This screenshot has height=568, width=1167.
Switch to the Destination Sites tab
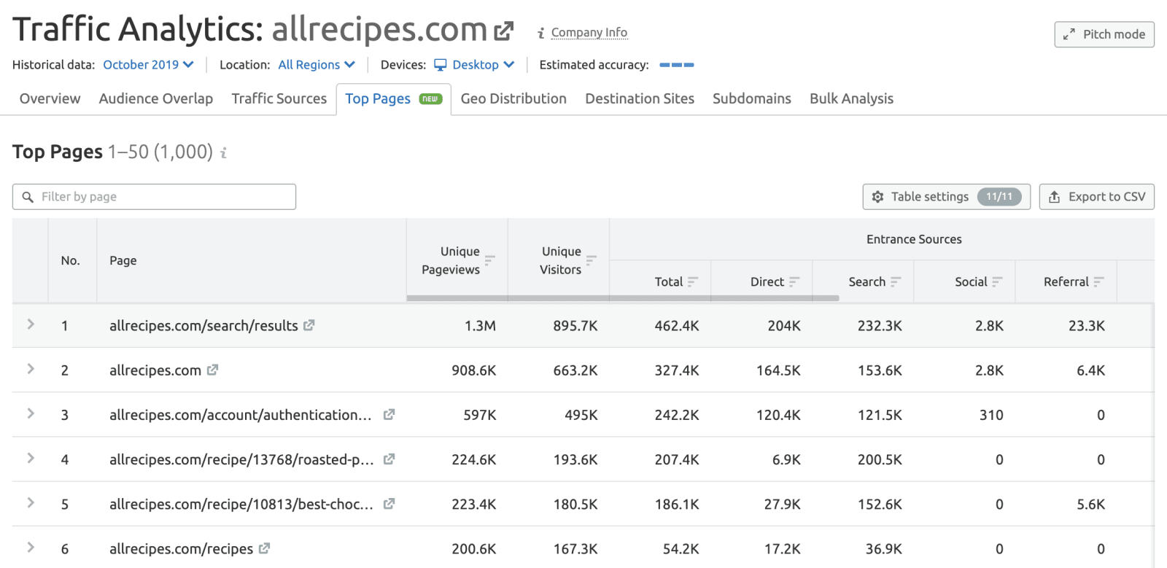click(x=640, y=98)
